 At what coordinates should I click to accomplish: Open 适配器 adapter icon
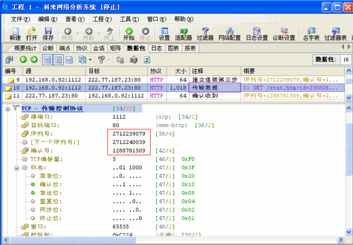(183, 34)
